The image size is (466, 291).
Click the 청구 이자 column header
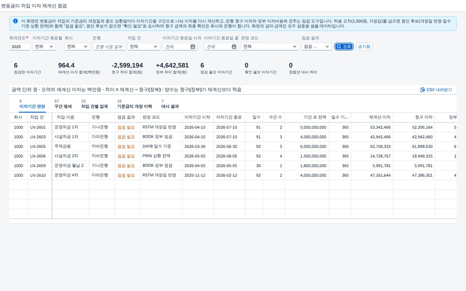pyautogui.click(x=414, y=117)
